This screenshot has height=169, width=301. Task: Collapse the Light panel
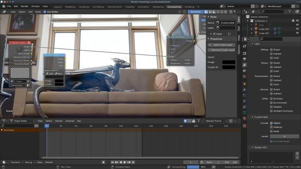[x=253, y=44]
